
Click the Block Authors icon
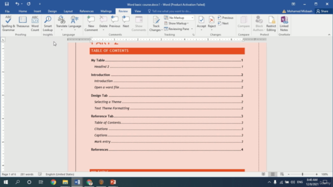tap(259, 20)
